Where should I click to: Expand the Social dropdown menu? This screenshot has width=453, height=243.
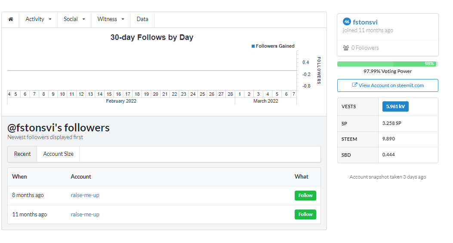(74, 19)
